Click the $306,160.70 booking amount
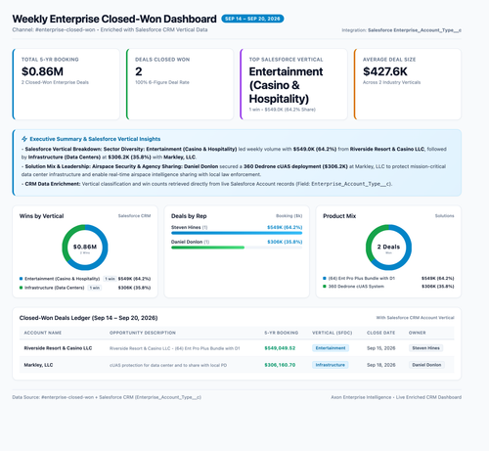Screen dimensions: 489x451 [x=280, y=365]
